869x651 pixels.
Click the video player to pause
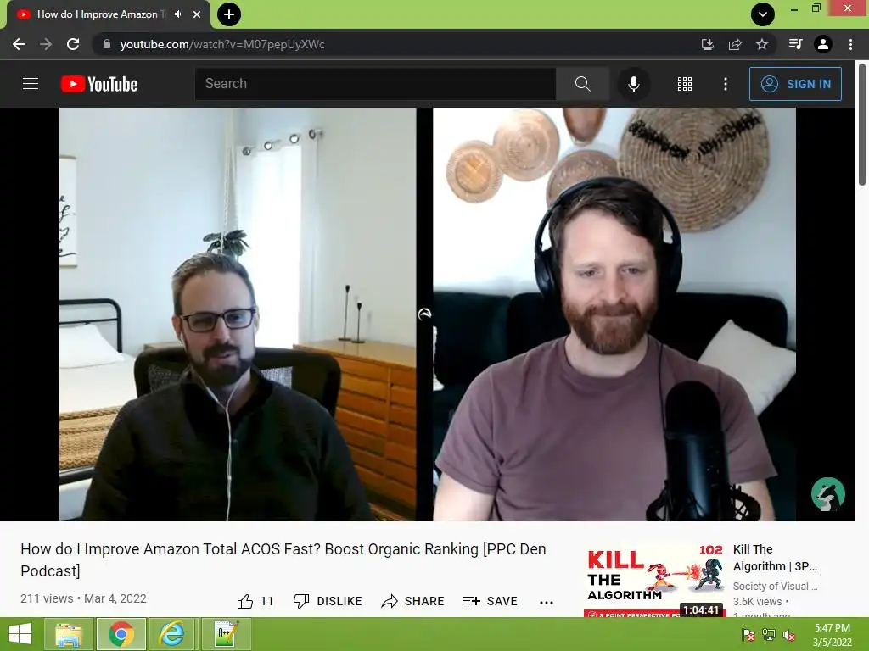coord(428,314)
